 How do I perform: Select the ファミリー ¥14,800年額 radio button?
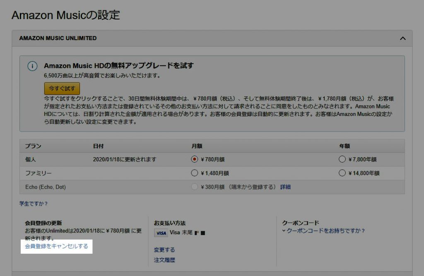[x=342, y=173]
